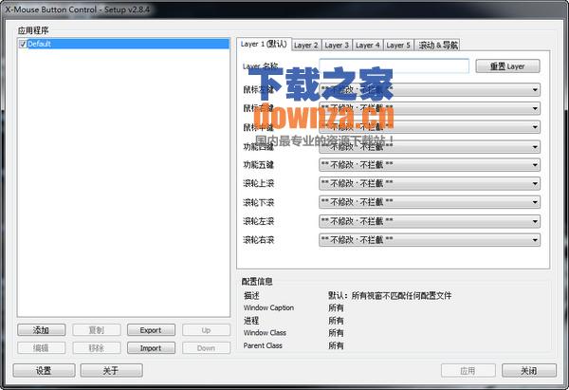Click the 重置 Layer button
The width and height of the screenshot is (569, 390).
coord(507,66)
